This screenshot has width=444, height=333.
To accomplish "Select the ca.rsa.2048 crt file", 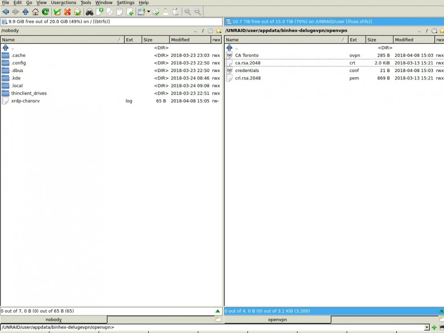I will click(x=334, y=63).
